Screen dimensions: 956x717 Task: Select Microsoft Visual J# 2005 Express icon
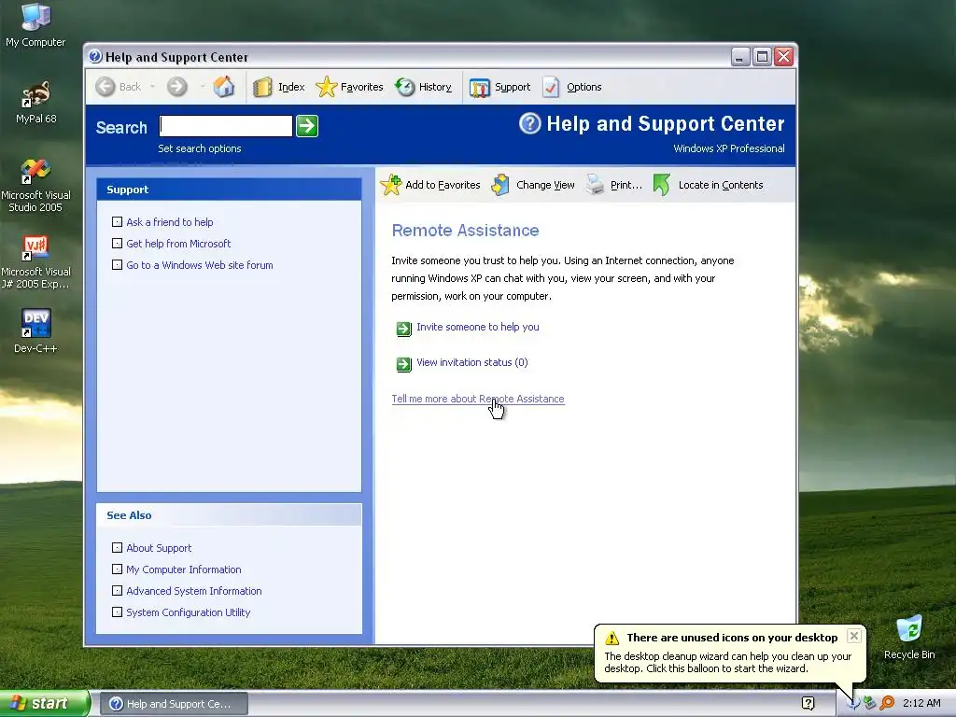tap(35, 262)
